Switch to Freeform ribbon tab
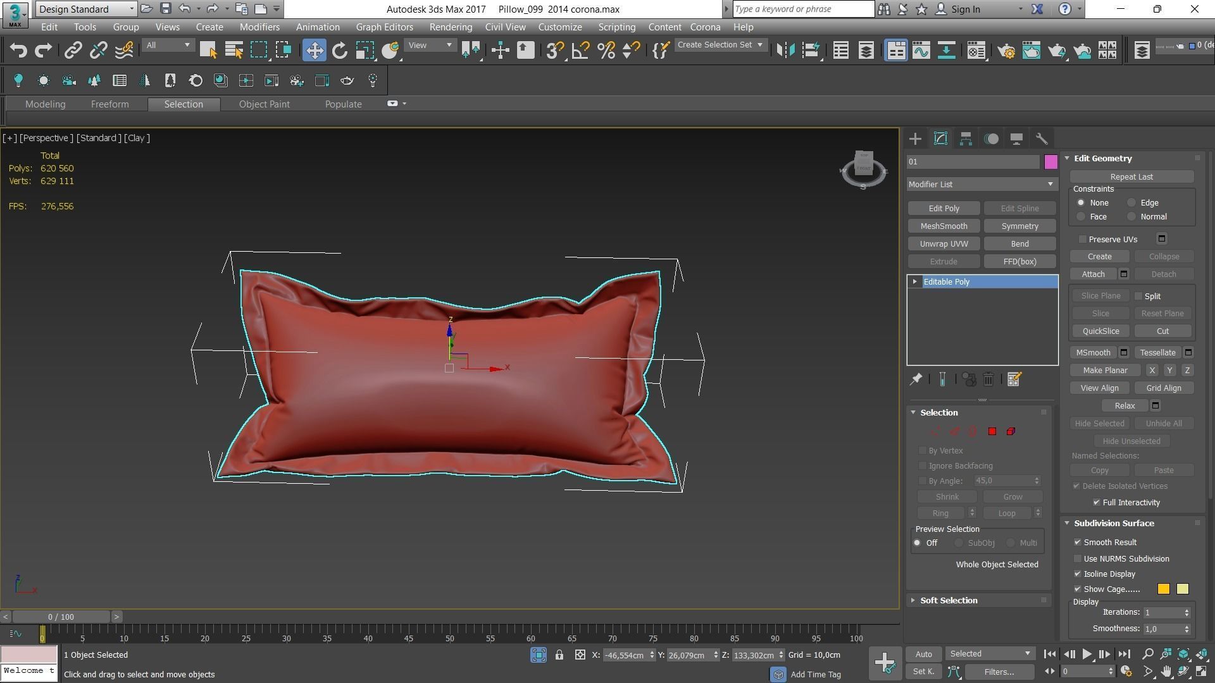 point(109,104)
